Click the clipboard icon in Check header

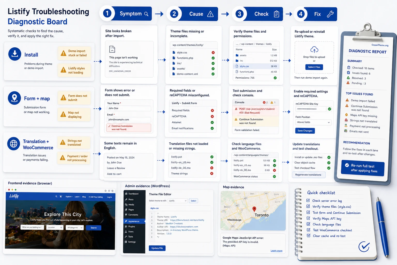click(x=277, y=14)
